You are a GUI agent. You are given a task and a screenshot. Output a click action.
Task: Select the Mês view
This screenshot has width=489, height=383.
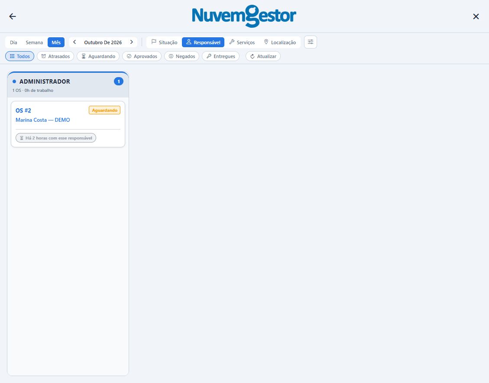pyautogui.click(x=56, y=42)
